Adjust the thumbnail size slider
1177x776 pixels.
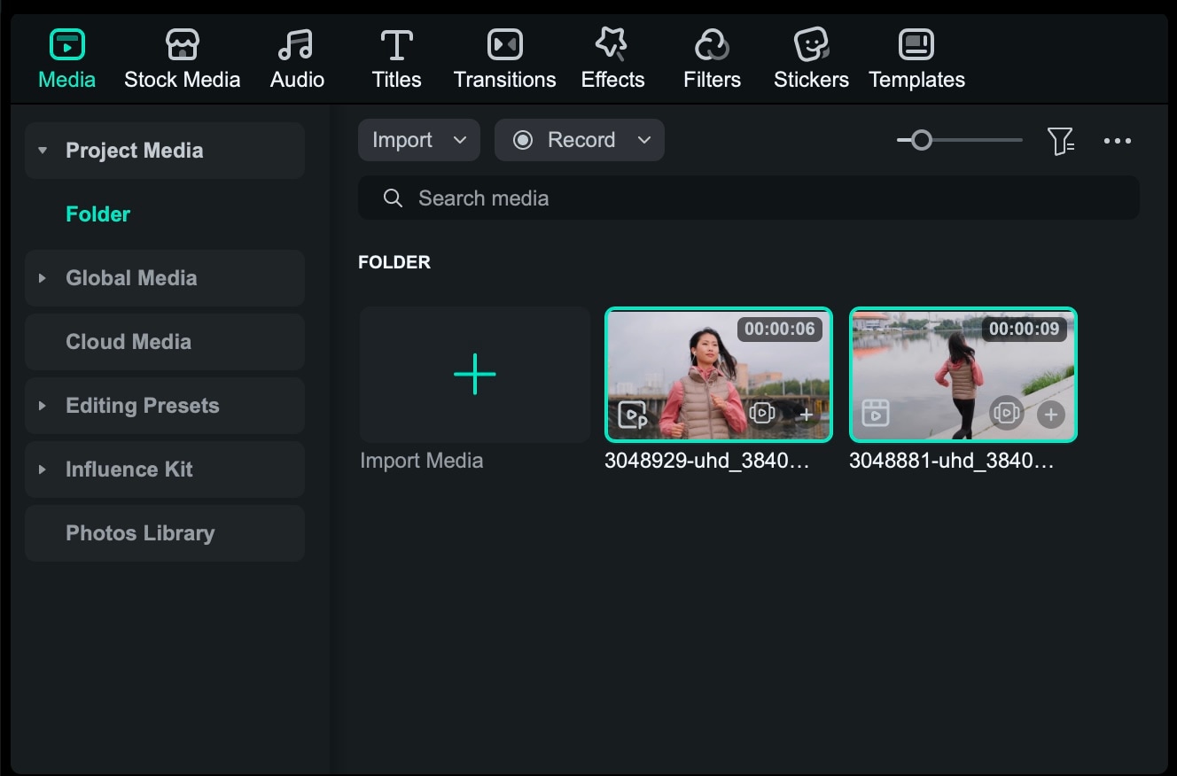click(921, 139)
